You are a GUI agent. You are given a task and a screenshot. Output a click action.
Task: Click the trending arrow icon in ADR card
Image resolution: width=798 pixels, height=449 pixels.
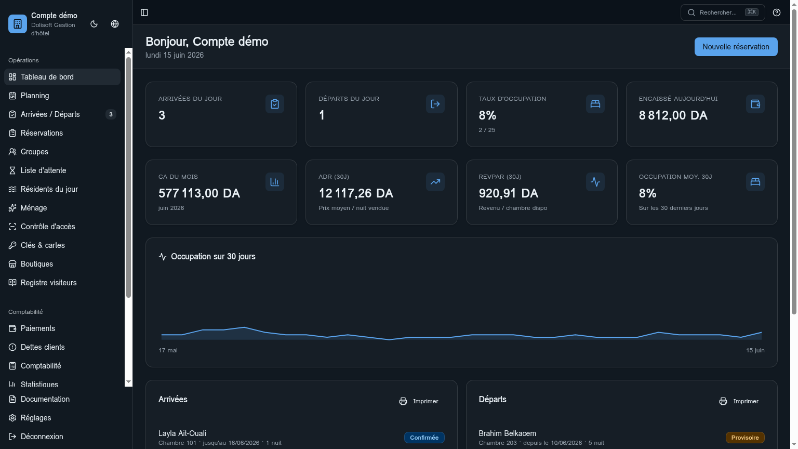[x=435, y=182]
